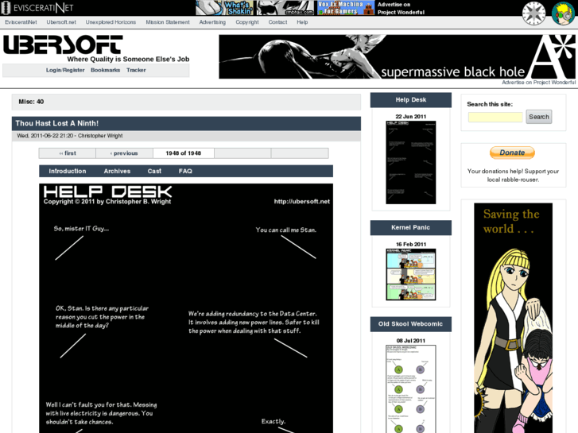Open EvisceratiNet menu item
Viewport: 578px width, 433px height.
coord(21,22)
